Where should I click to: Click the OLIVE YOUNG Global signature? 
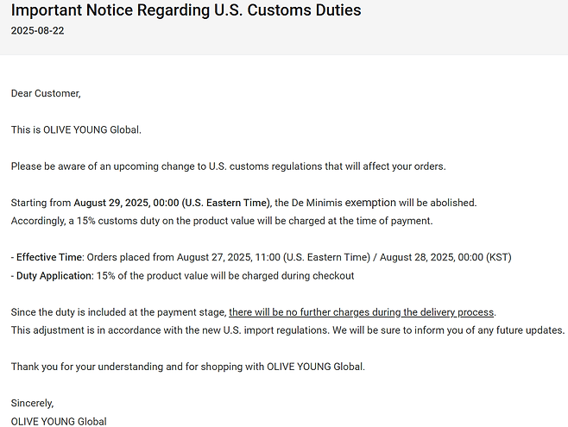(59, 421)
